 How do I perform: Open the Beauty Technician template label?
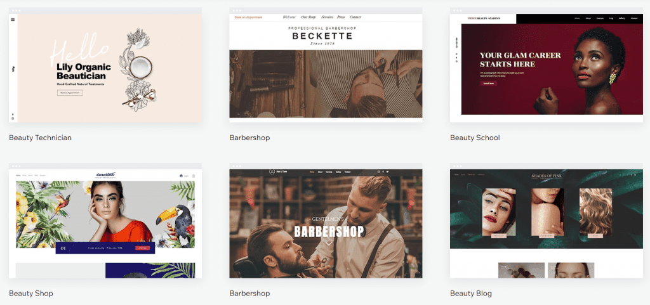(40, 138)
